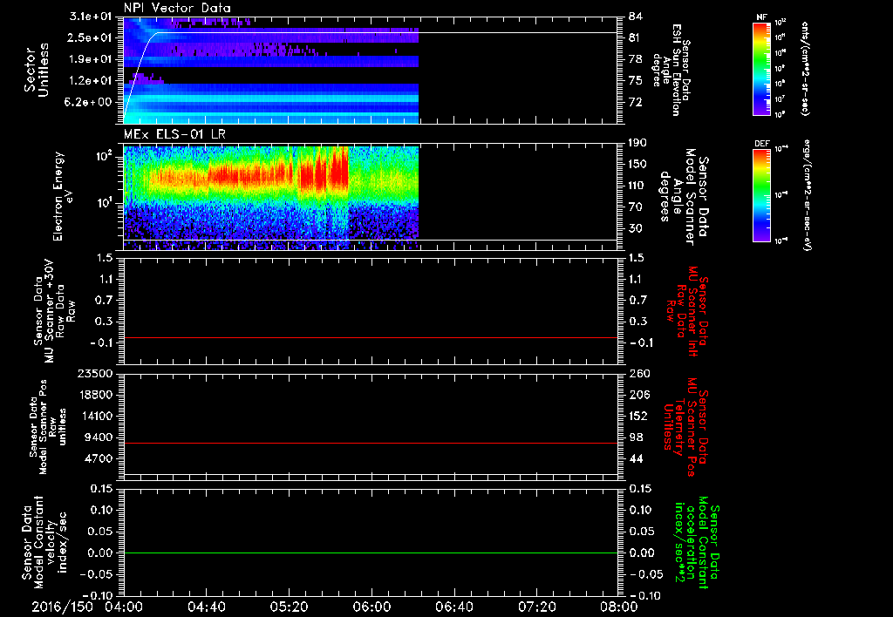893x617 pixels.
Task: Click the "2016/150" date label
Action: point(62,607)
